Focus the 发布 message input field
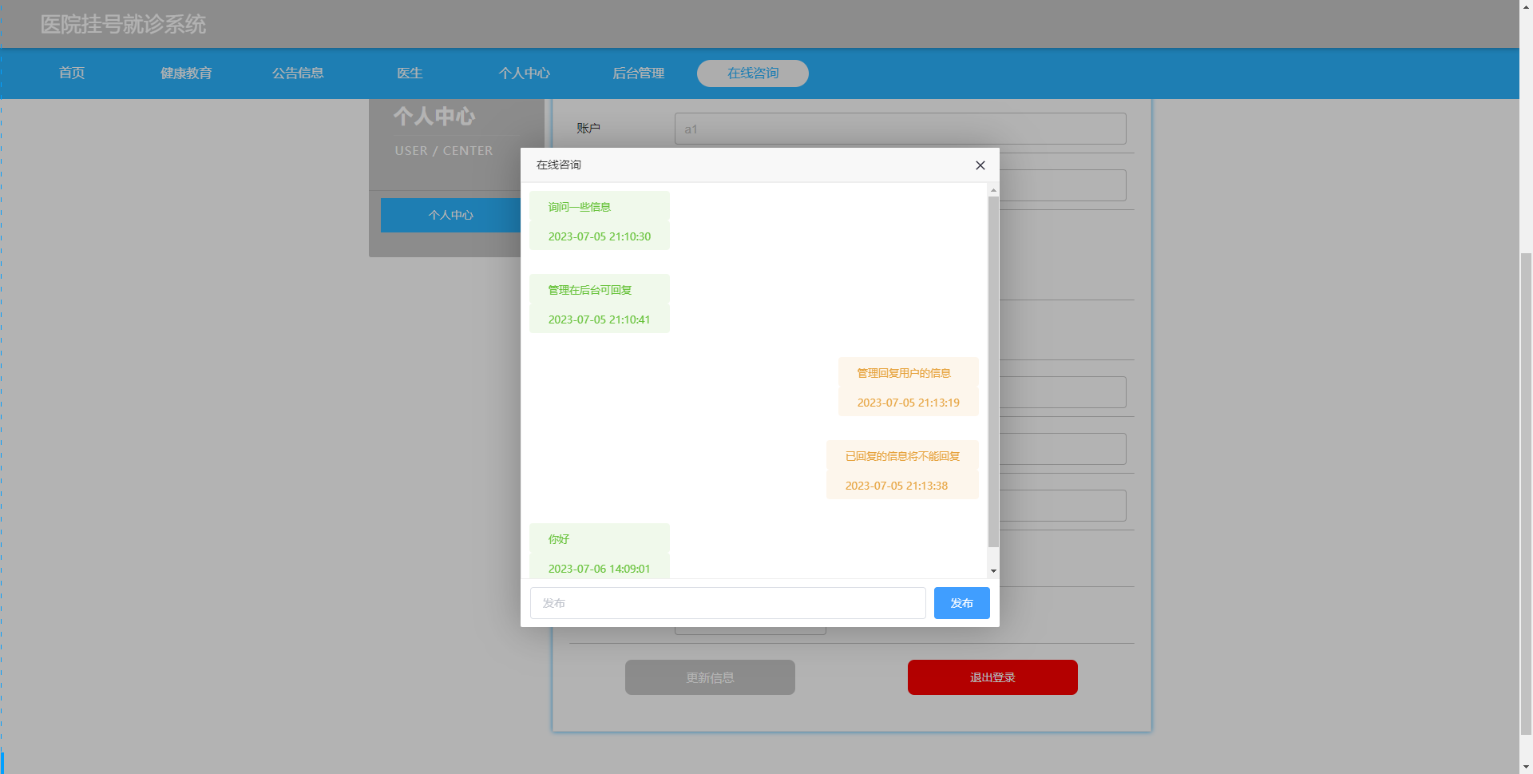 click(727, 603)
